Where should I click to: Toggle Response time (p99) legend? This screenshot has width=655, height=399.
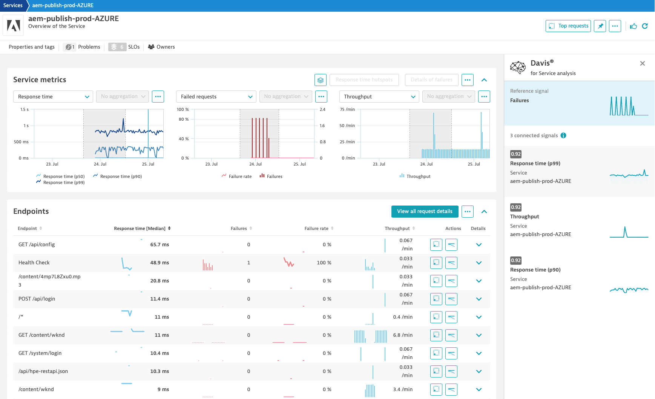[x=60, y=183]
